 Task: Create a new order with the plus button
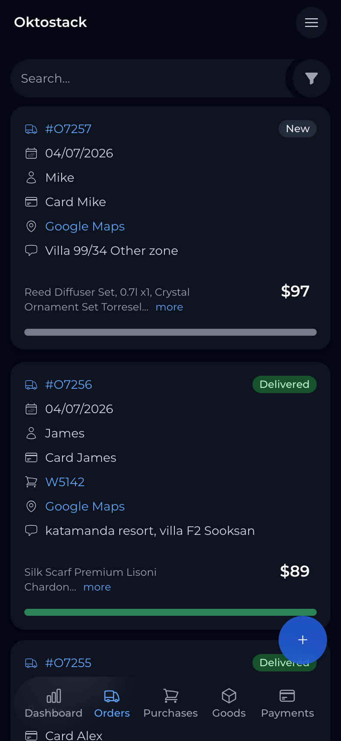(x=302, y=640)
